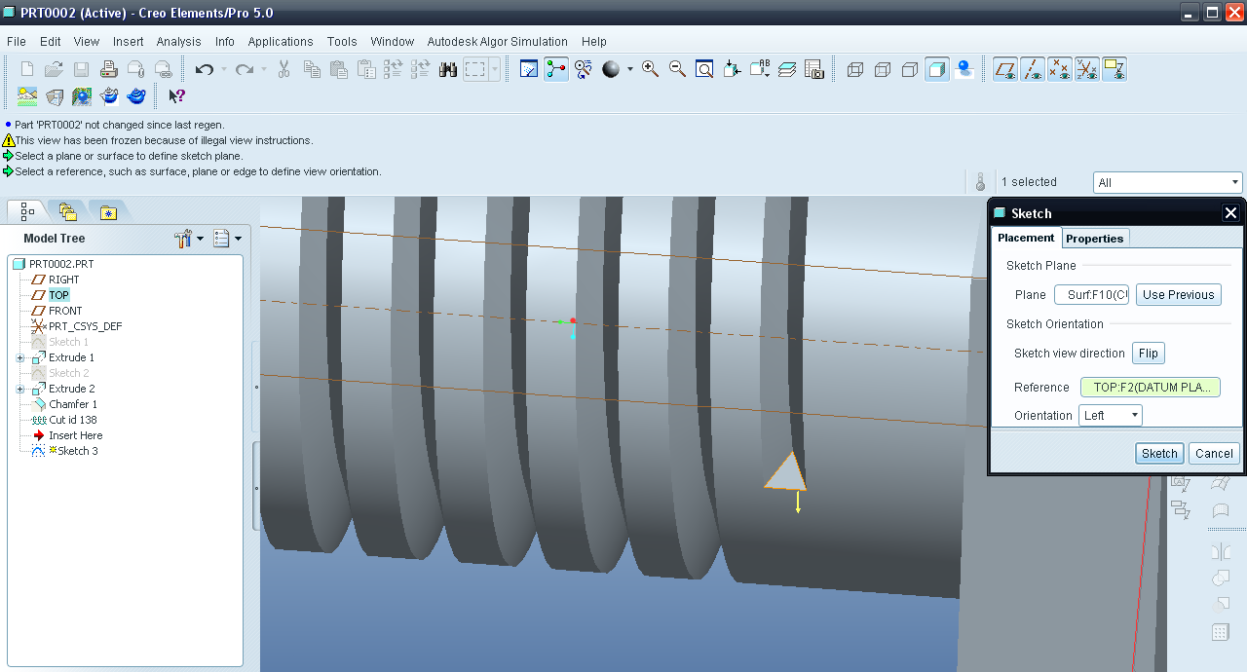Open the shading sphere dropdown arrow
The height and width of the screenshot is (672, 1247).
coord(630,69)
